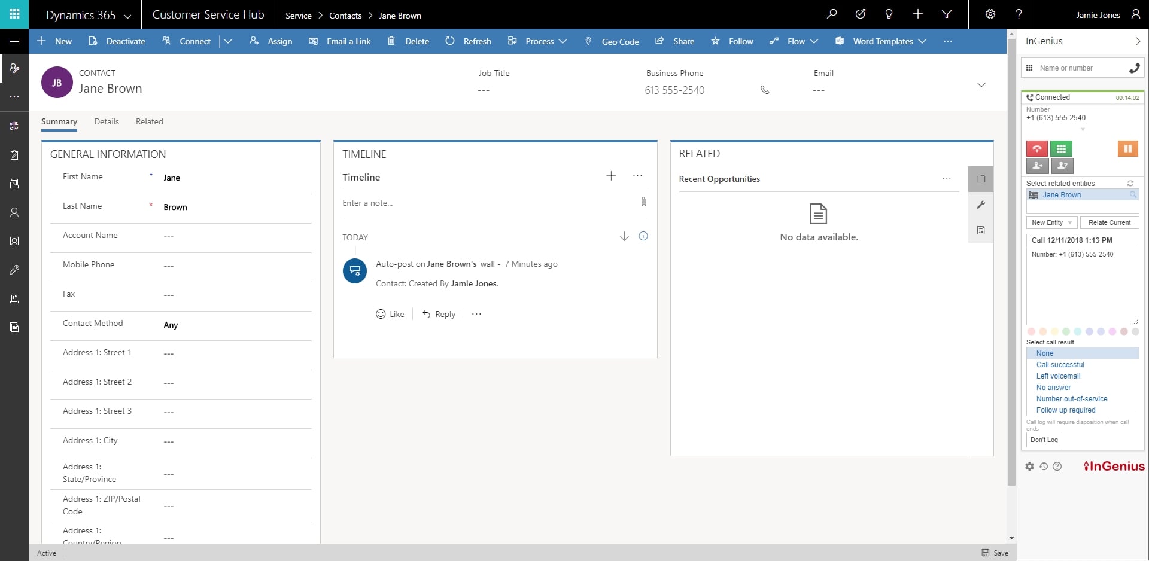The width and height of the screenshot is (1149, 561).
Task: Add a timeline record with plus icon
Action: (611, 176)
